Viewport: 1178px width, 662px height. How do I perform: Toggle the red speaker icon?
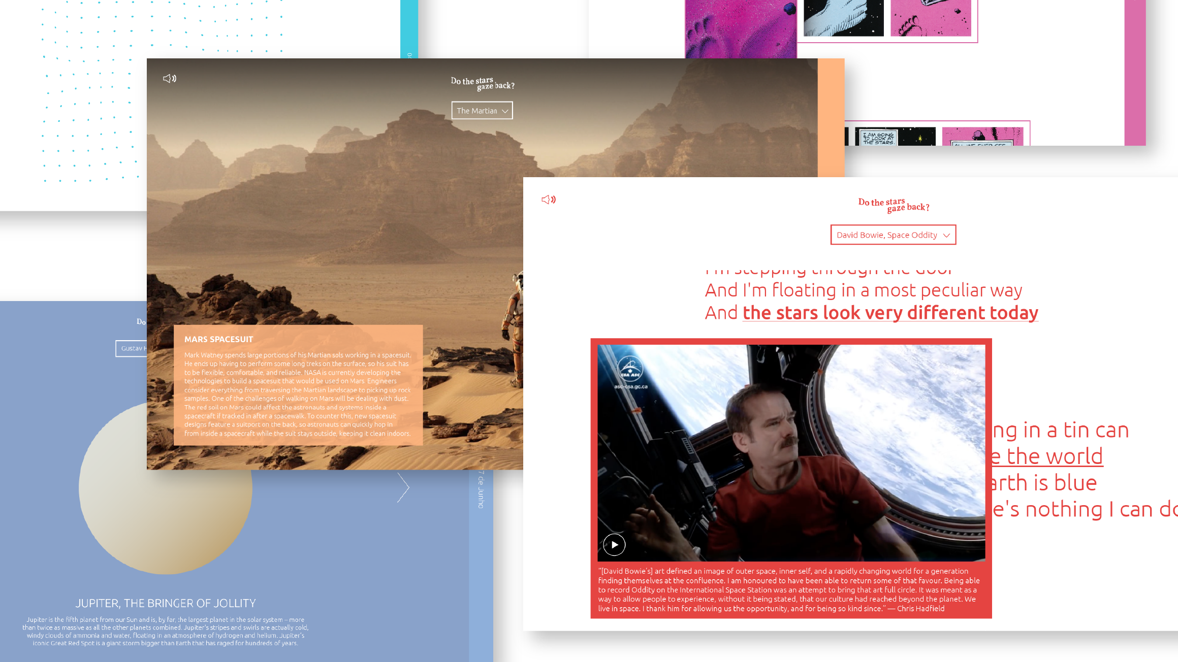coord(549,200)
